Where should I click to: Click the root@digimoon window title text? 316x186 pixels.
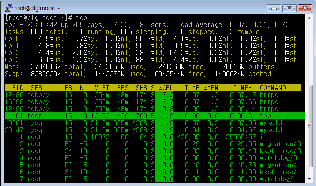click(37, 8)
